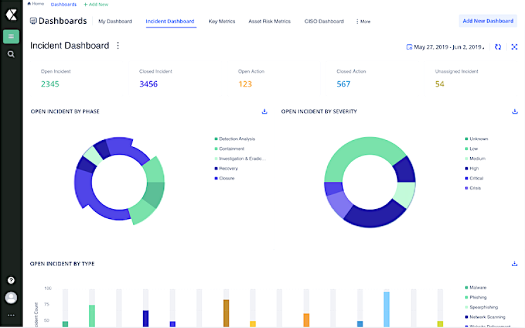Toggle Malware type legend item
525x328 pixels.
tap(475, 288)
